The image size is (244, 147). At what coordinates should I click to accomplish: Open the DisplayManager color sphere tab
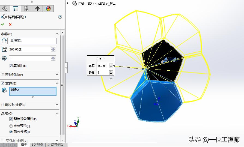48,9
